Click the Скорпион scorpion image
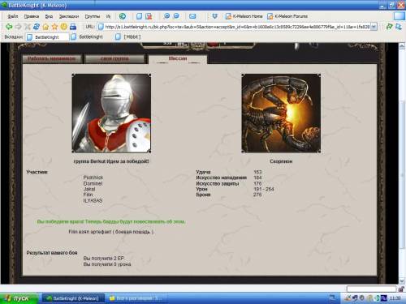406x304 pixels. pyautogui.click(x=281, y=113)
